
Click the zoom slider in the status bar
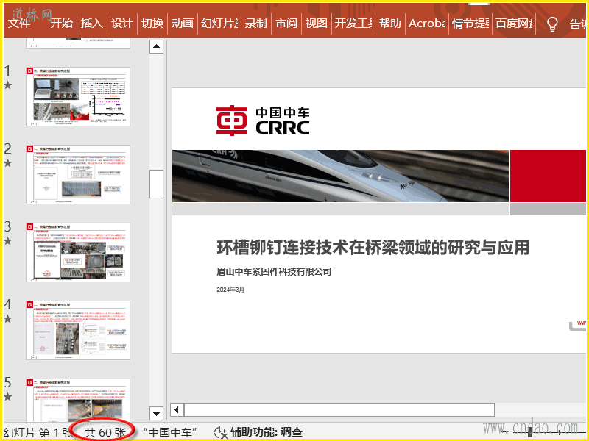pyautogui.click(x=530, y=432)
